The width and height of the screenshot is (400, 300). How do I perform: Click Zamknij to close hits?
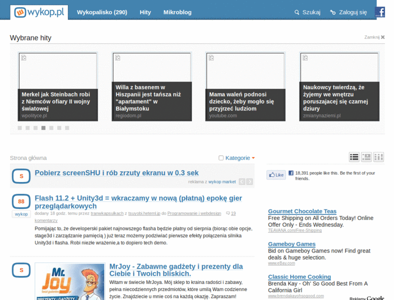point(371,37)
